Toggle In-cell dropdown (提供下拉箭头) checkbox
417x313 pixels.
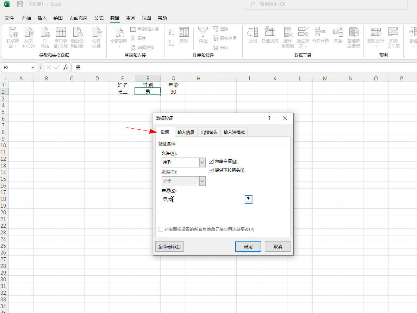click(x=211, y=170)
